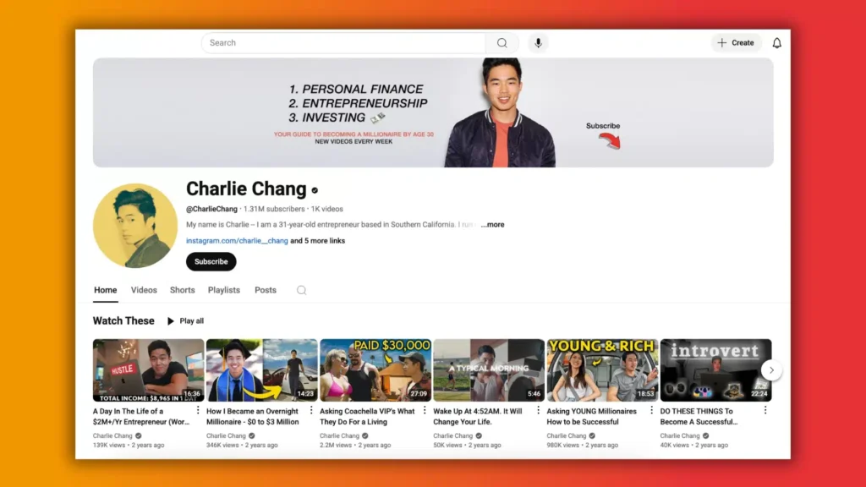The image size is (866, 487).
Task: Click the Subscribe button
Action: [x=211, y=261]
